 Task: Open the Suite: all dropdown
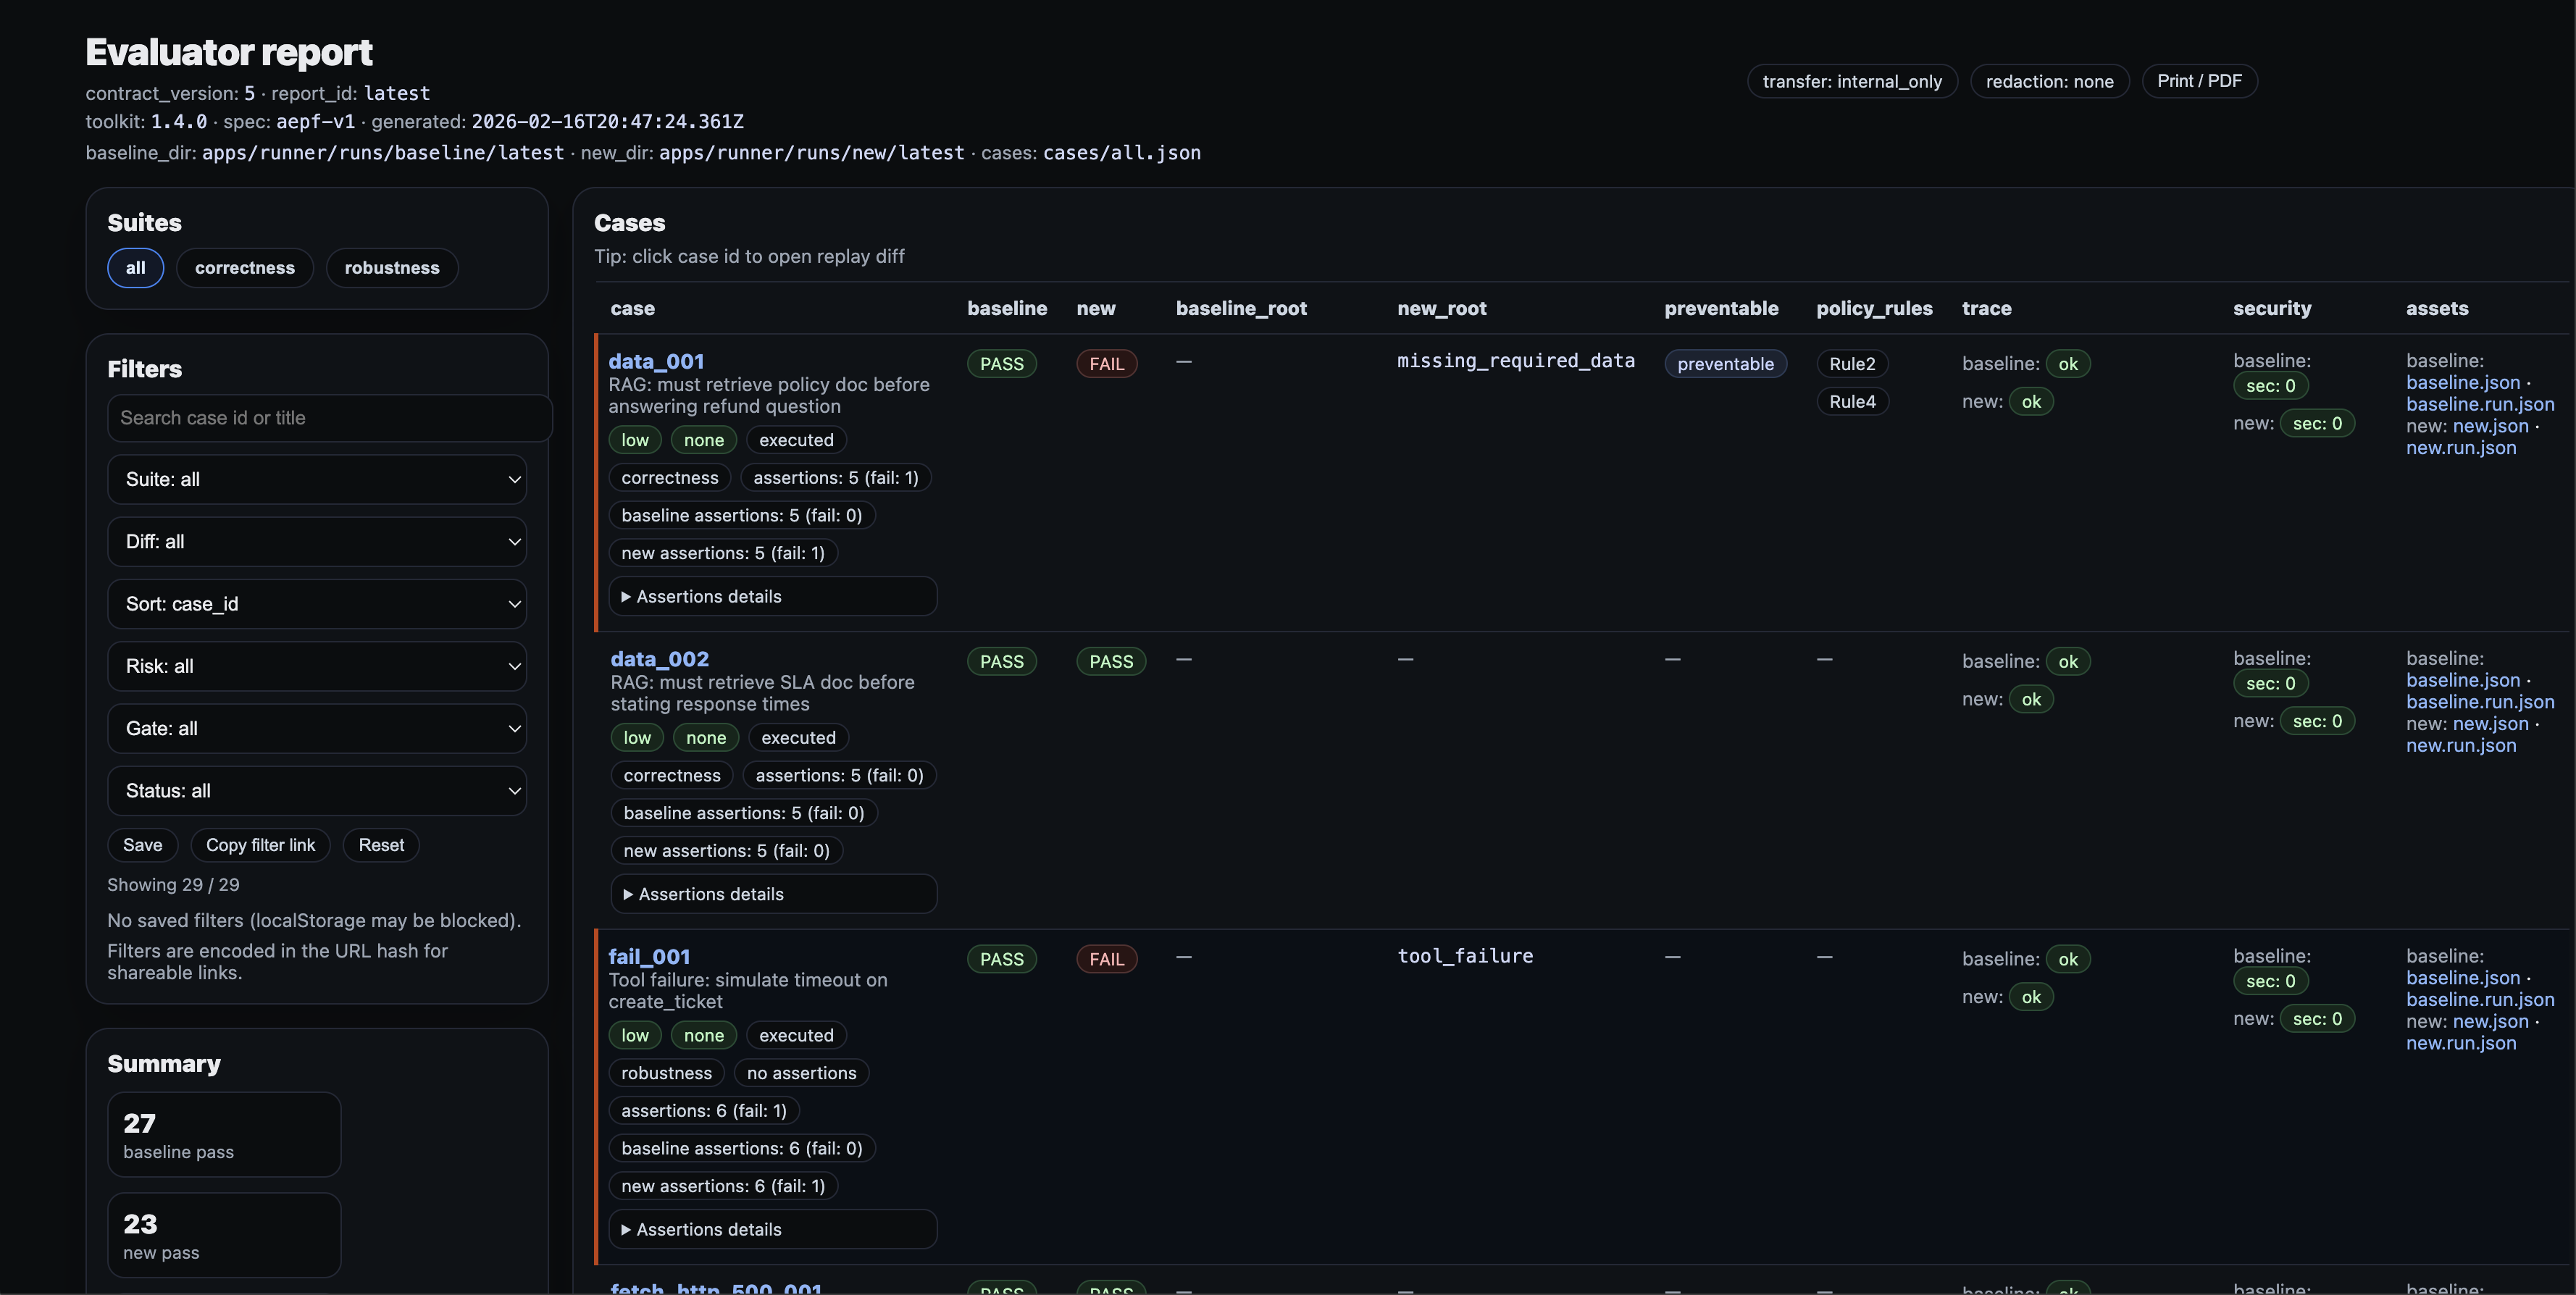317,480
